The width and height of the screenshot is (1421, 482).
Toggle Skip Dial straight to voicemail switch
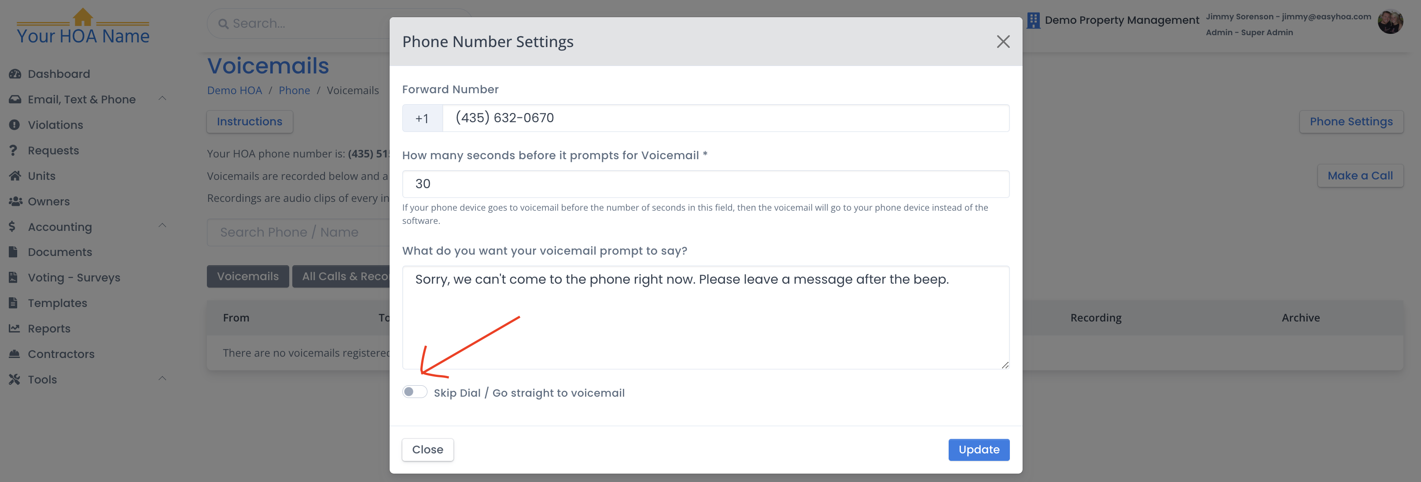point(414,392)
